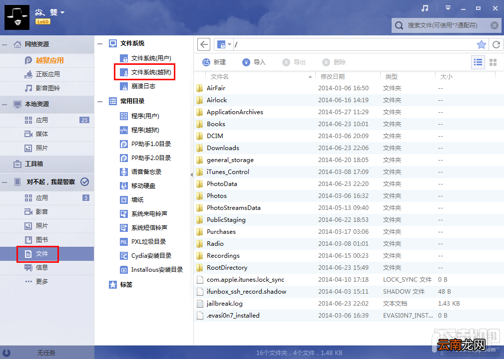Click the 系统来电铃声 icon
This screenshot has width=504, height=359.
point(124,214)
